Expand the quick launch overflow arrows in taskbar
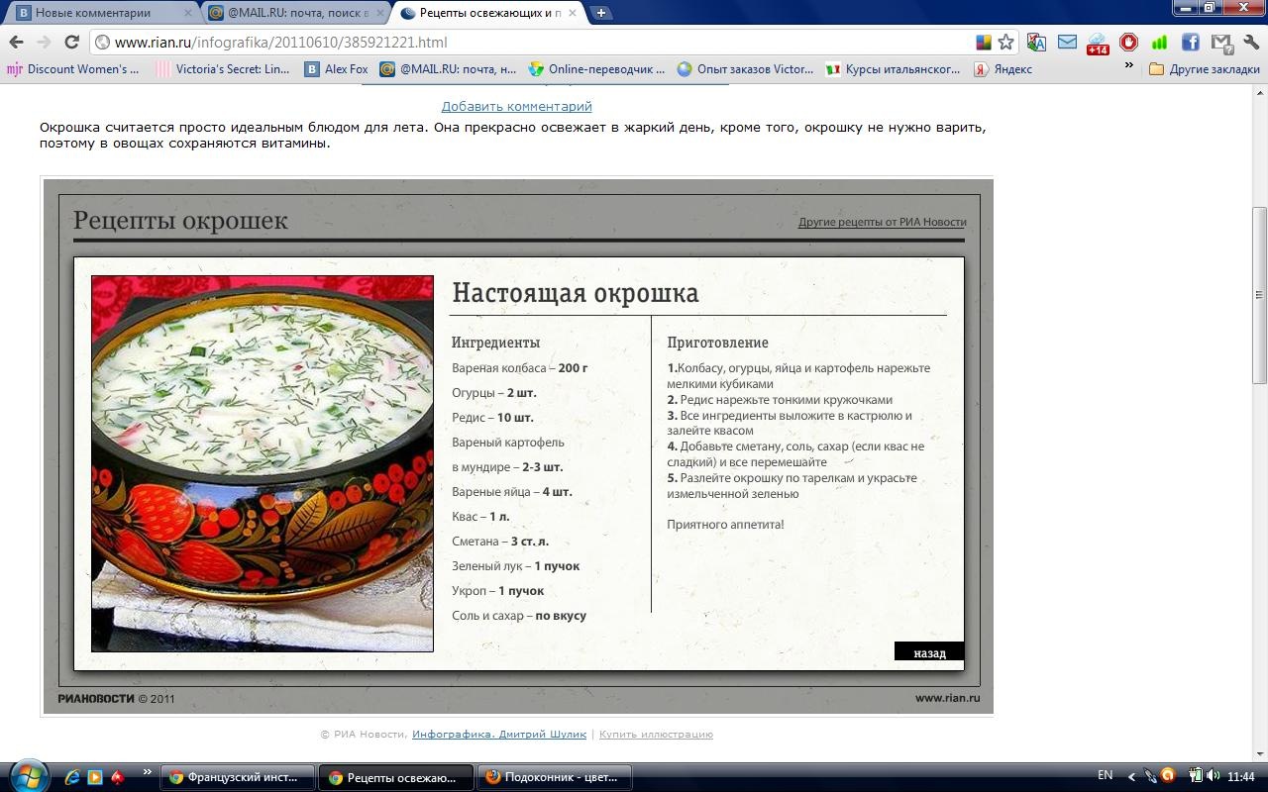This screenshot has width=1268, height=792. (x=148, y=773)
